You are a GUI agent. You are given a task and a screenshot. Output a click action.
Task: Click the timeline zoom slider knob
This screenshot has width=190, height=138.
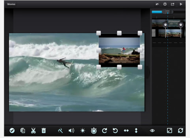pyautogui.click(x=168, y=12)
